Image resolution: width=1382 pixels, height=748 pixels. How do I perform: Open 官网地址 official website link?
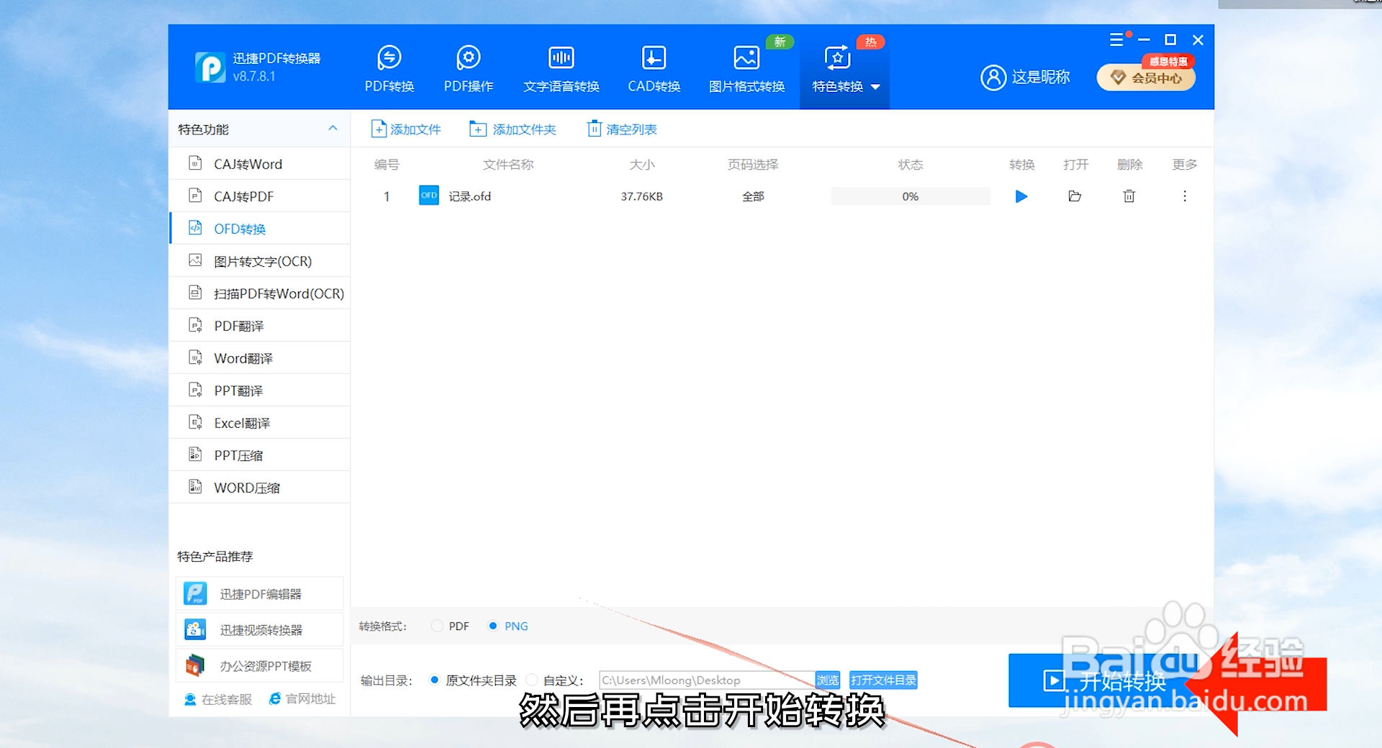pyautogui.click(x=302, y=699)
